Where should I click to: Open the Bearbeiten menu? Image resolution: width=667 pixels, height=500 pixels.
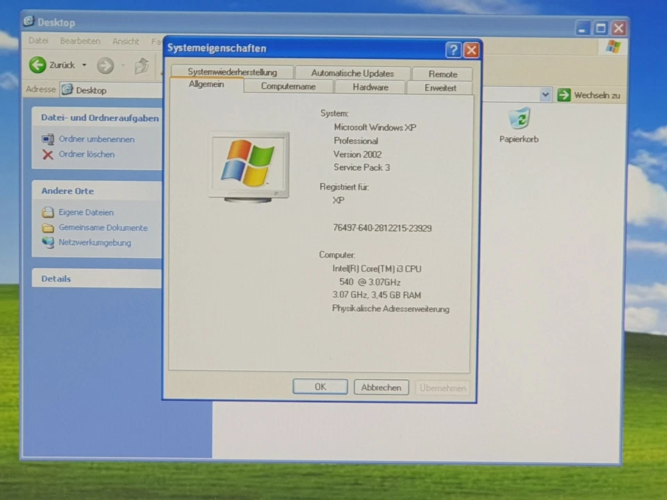click(x=80, y=41)
